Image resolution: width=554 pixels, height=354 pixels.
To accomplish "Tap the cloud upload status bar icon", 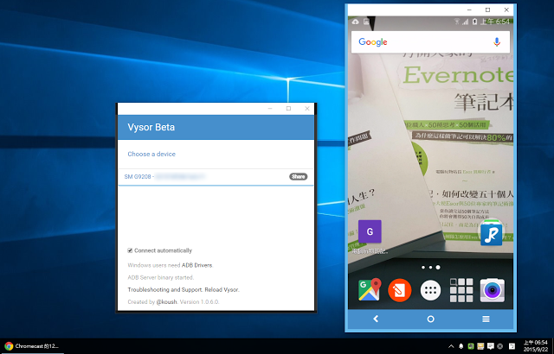I will point(356,22).
